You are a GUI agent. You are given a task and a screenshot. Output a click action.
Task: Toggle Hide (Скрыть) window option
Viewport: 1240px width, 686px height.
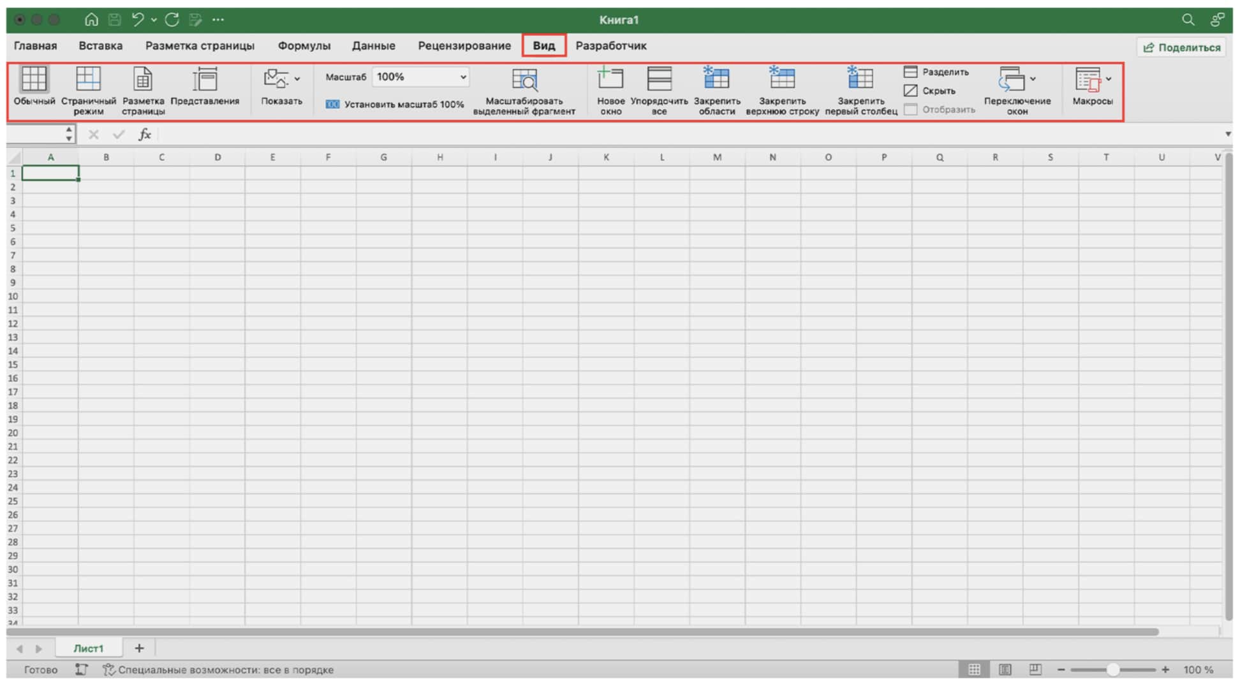930,91
